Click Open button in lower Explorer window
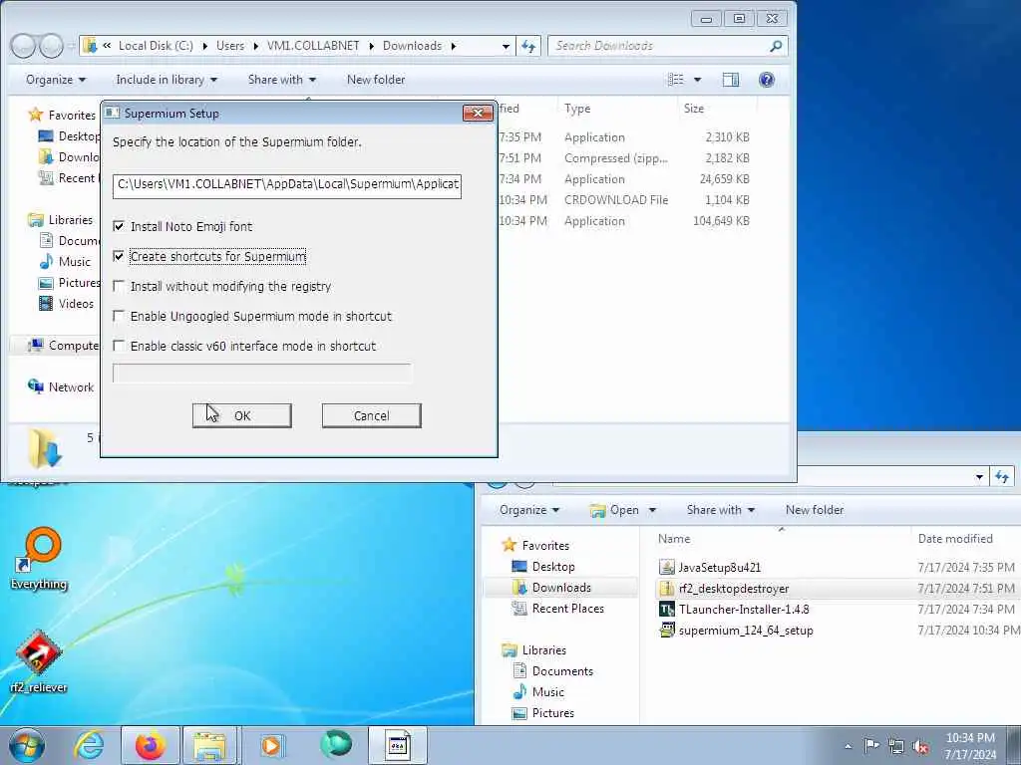Viewport: 1021px width, 765px height. 614,510
